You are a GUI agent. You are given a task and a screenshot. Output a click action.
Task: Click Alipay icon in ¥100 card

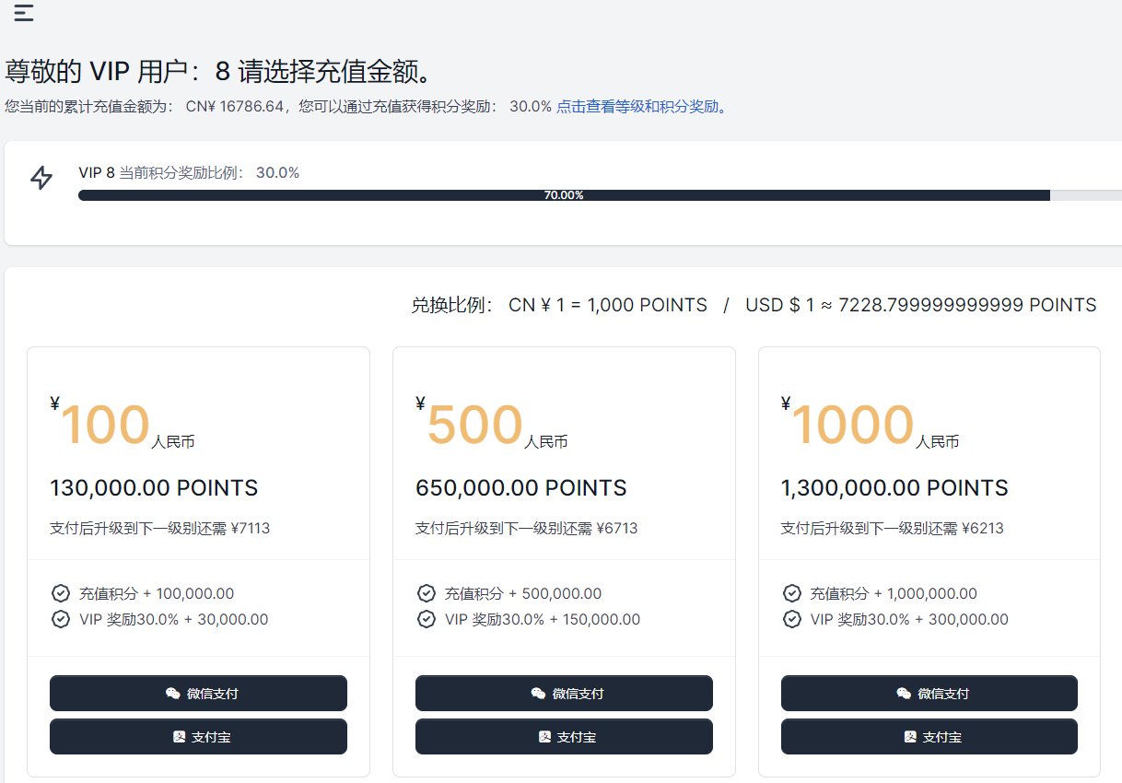180,737
